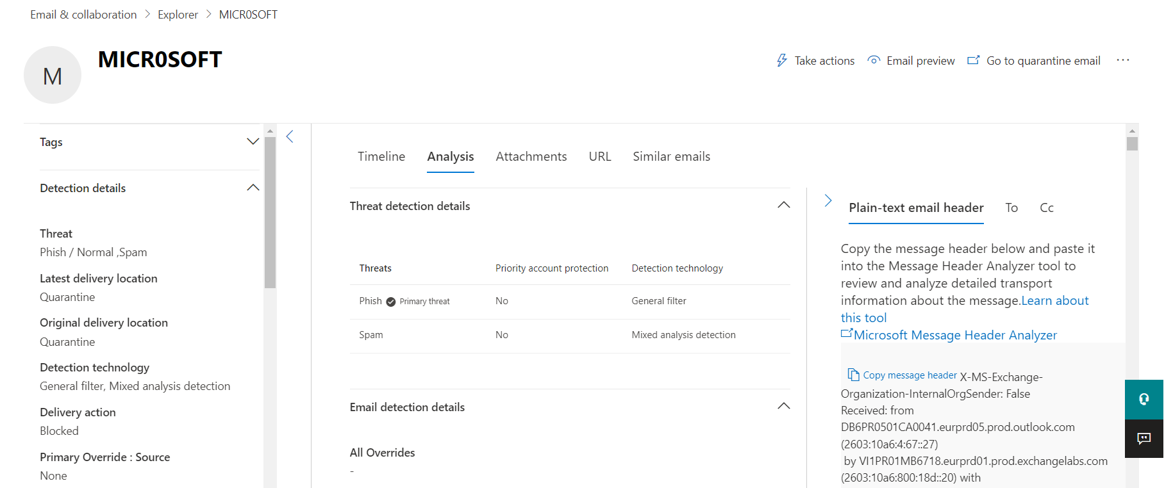Click the Take actions lightning icon

coord(782,60)
